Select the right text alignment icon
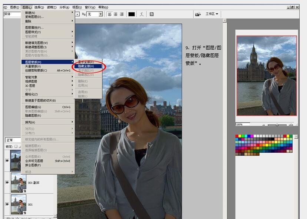Viewport: 307px width, 219px height. click(x=122, y=14)
